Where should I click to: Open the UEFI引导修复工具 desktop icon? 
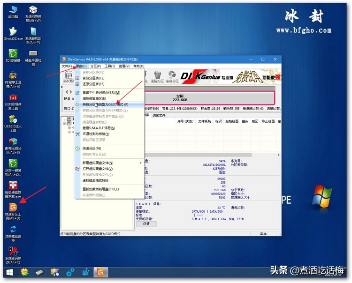tap(13, 102)
